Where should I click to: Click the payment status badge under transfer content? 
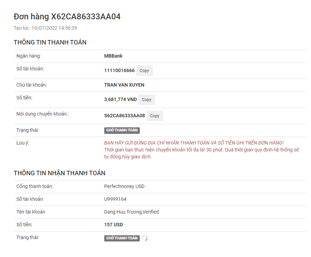pyautogui.click(x=122, y=130)
